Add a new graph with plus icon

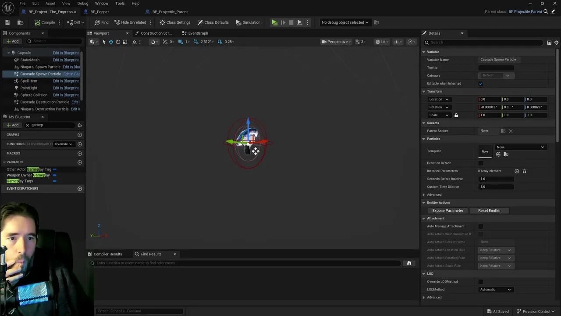[x=80, y=135]
